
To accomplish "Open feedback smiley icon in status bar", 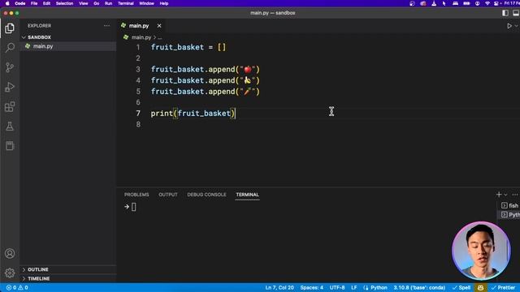I will [480, 288].
